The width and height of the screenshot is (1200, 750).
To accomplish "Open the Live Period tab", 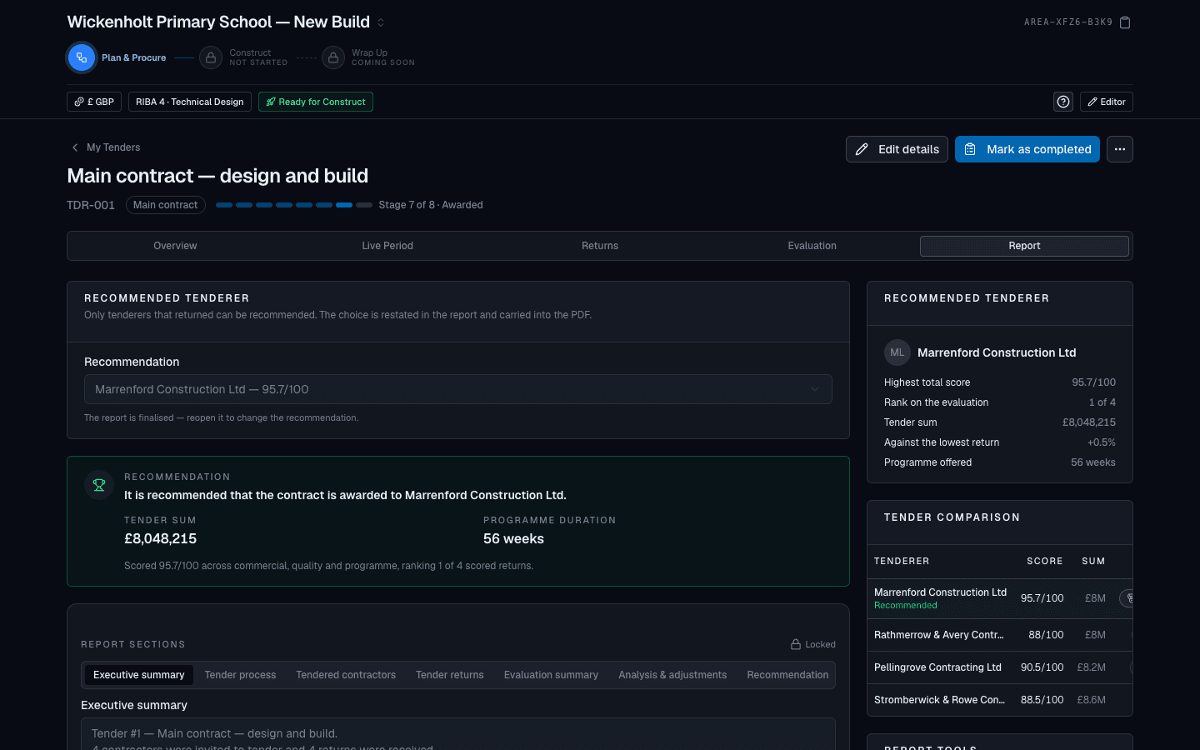I will tap(387, 246).
